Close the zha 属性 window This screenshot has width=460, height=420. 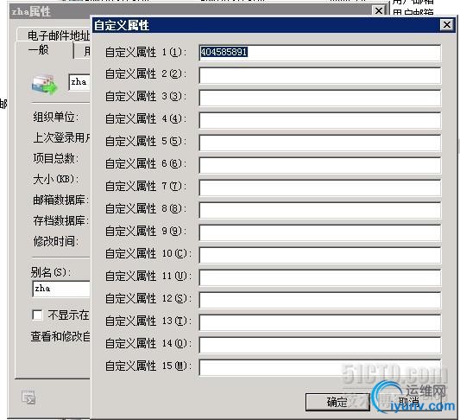click(379, 11)
